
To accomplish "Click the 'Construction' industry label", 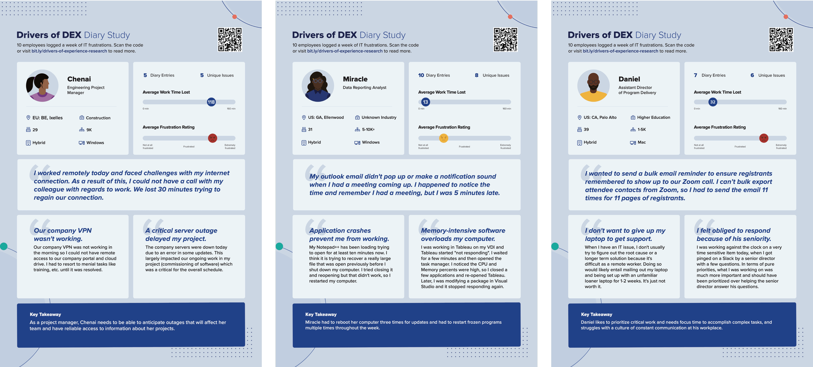I will [98, 118].
